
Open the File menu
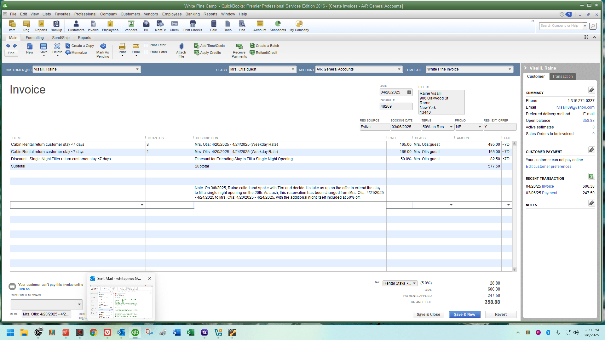[x=13, y=14]
